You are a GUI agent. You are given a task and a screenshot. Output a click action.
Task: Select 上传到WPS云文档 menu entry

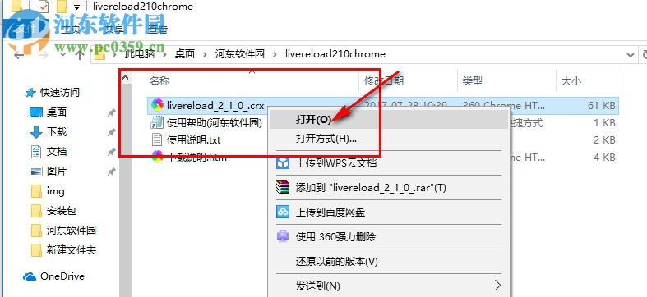pos(388,162)
